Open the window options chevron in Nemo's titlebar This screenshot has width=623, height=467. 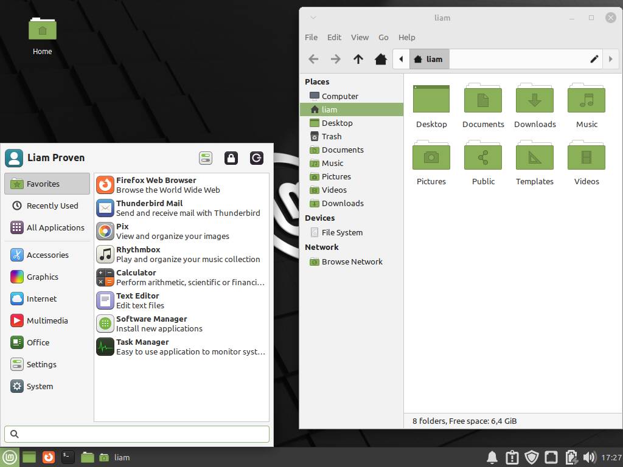coord(313,18)
